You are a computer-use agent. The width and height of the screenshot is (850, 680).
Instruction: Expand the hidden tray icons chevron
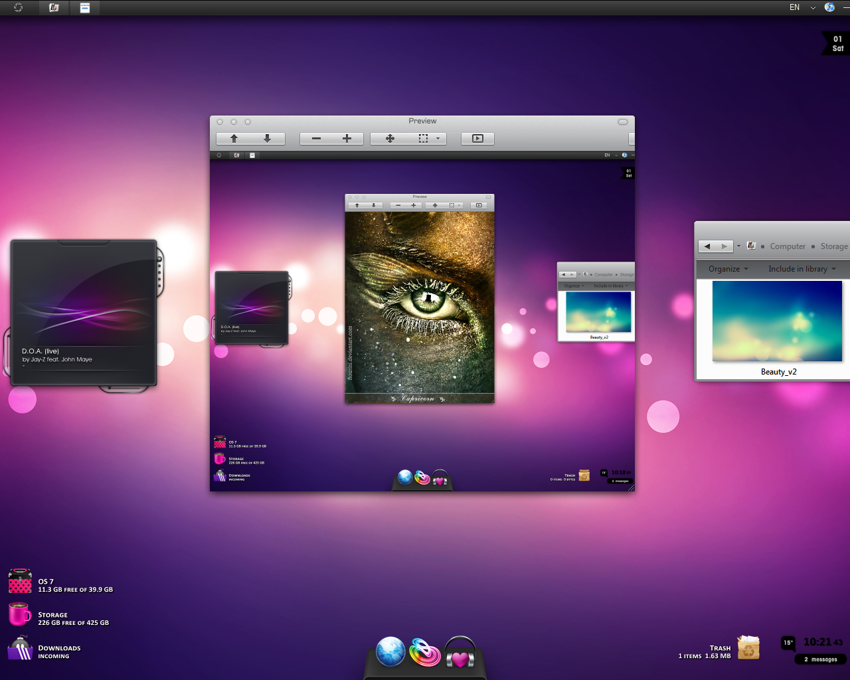click(x=813, y=7)
